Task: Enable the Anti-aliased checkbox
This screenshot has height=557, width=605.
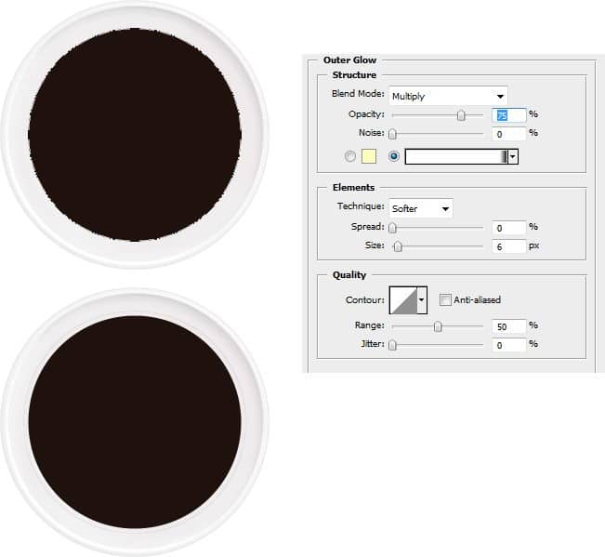Action: pos(445,300)
